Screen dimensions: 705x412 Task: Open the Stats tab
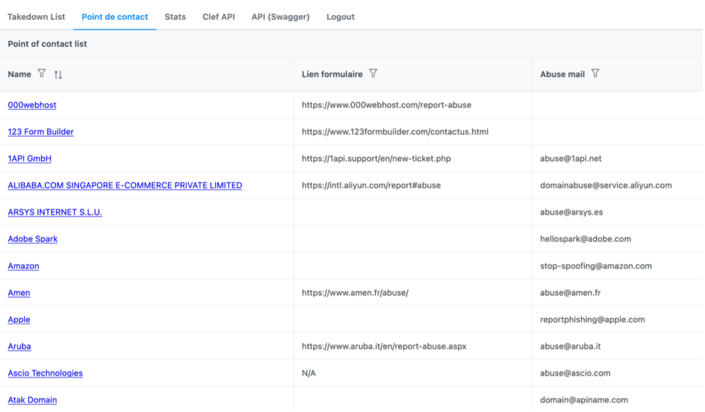click(x=175, y=17)
